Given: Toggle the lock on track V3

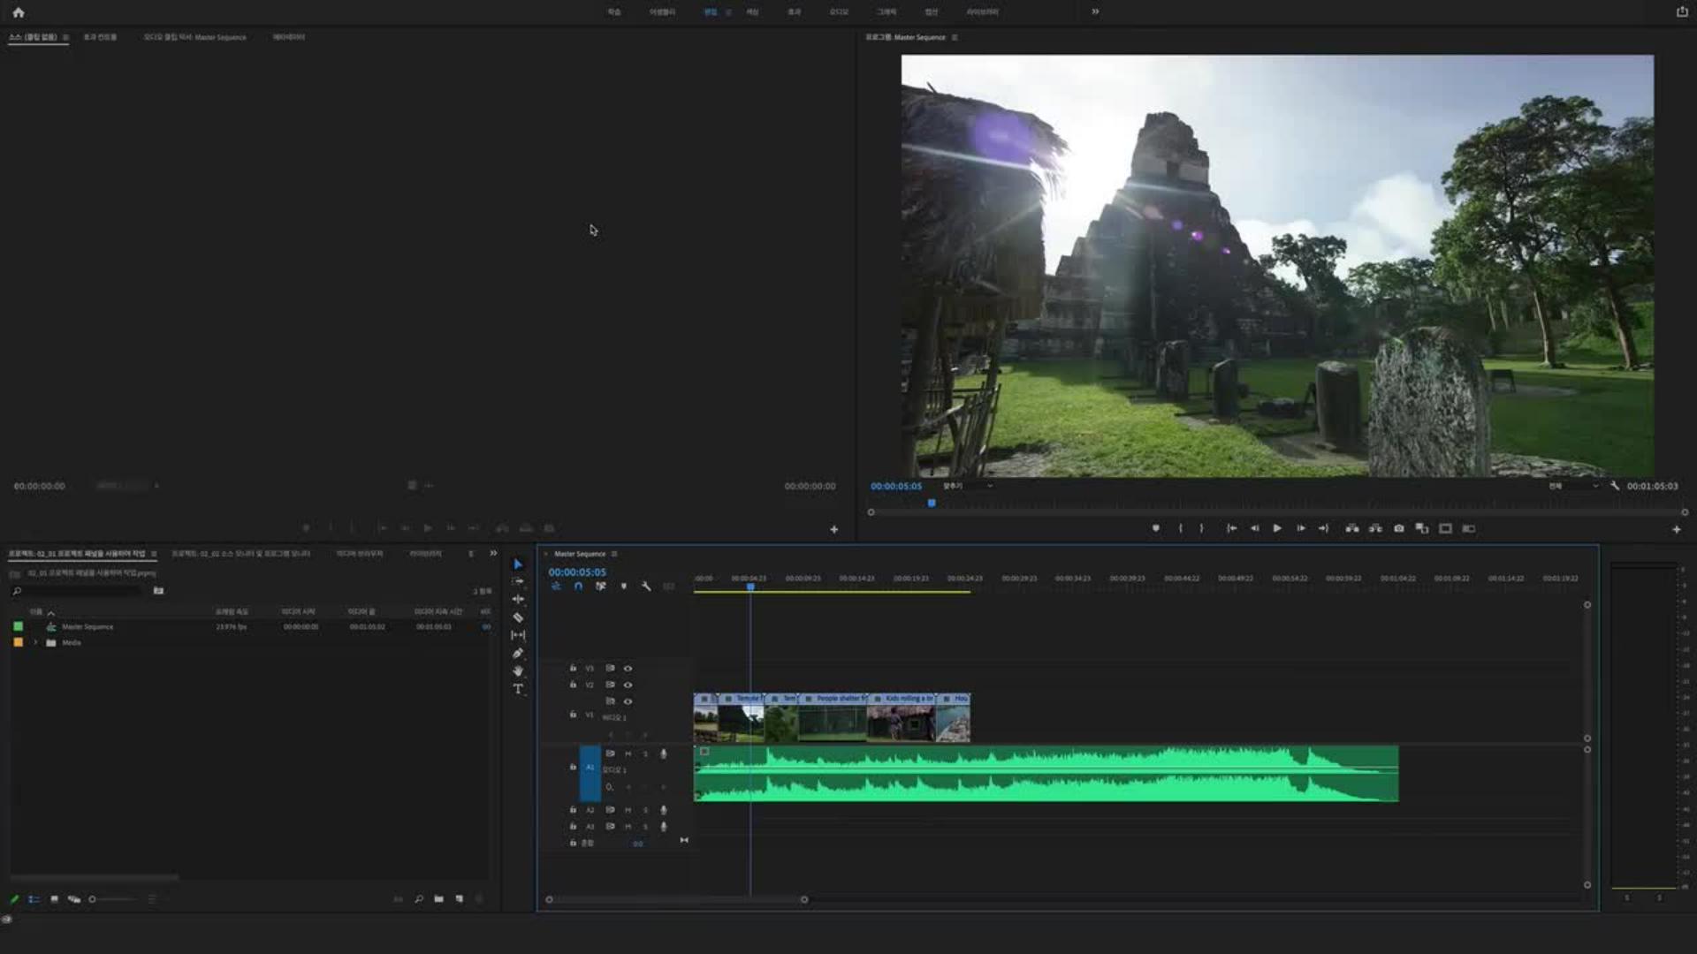Looking at the screenshot, I should [x=573, y=668].
